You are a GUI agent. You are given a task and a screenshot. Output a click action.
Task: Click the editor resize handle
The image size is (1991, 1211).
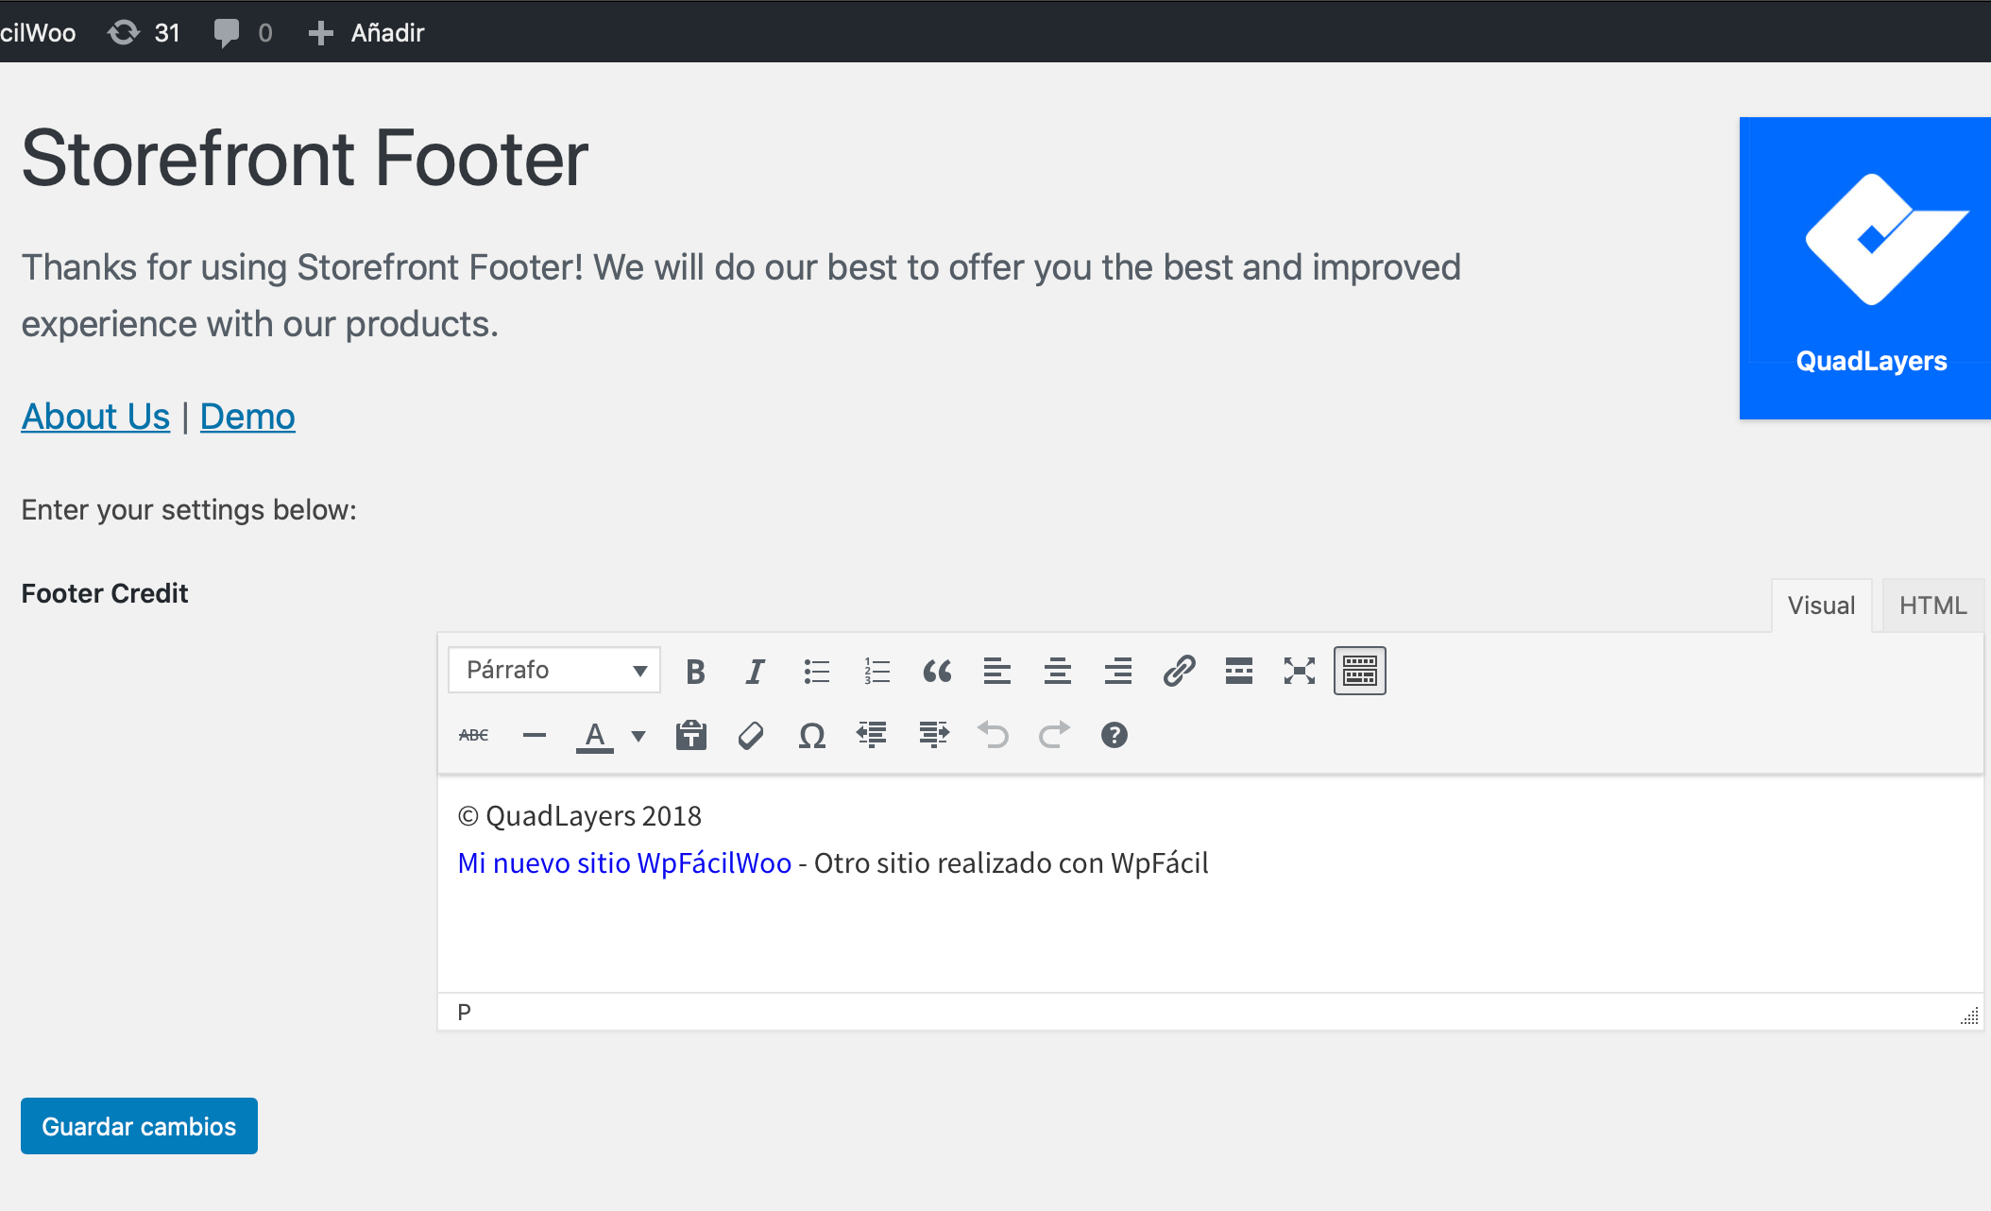point(1970,1016)
